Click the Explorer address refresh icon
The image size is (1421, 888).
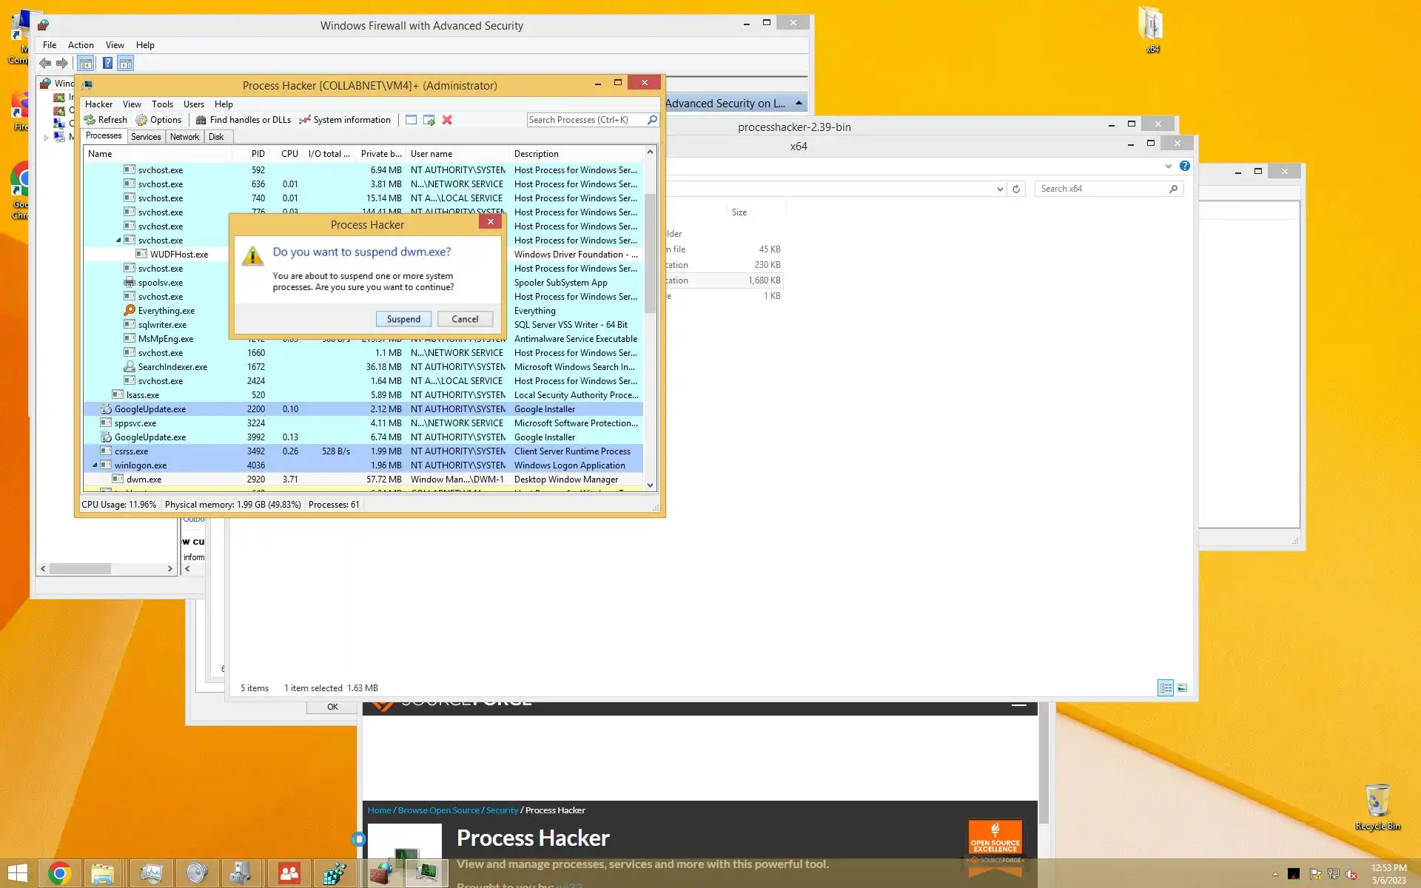coord(1016,189)
